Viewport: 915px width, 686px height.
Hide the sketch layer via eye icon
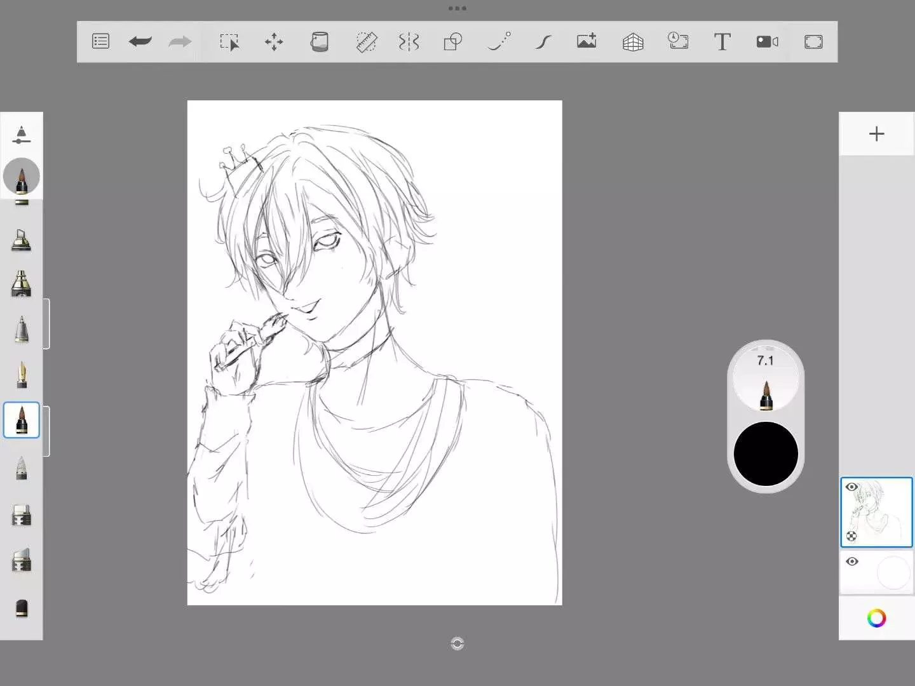click(852, 487)
